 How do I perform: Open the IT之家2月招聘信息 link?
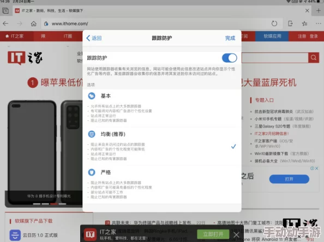[x=272, y=134]
